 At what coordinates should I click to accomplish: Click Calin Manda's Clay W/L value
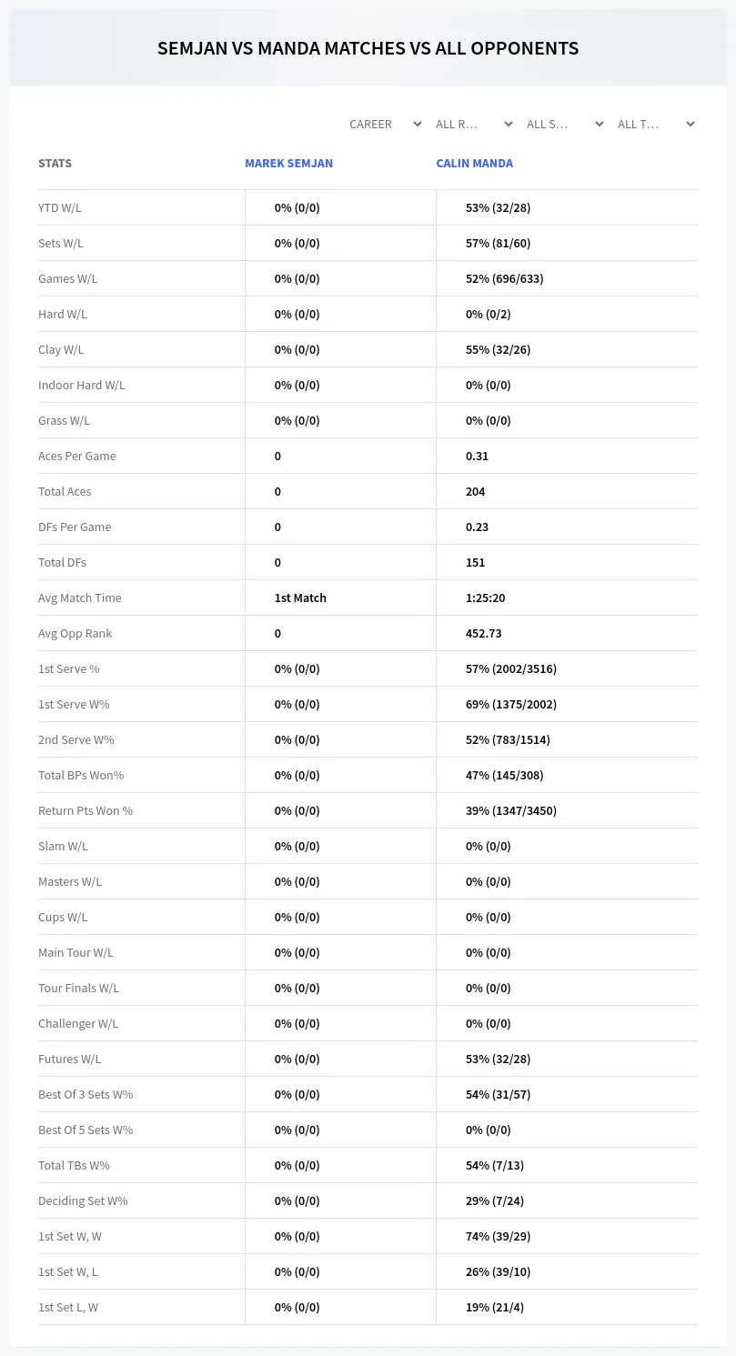[498, 349]
